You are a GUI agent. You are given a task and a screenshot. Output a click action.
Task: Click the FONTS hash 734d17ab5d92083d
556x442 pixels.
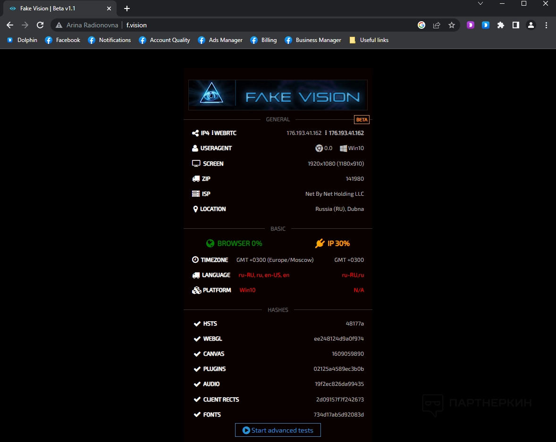point(338,415)
